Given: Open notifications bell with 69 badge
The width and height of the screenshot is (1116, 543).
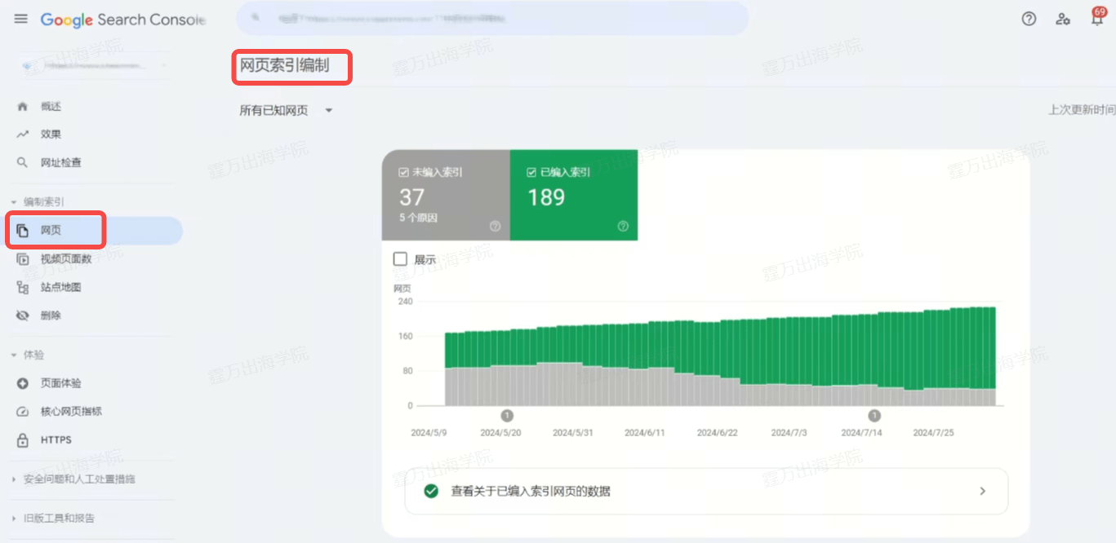Looking at the screenshot, I should (x=1096, y=19).
